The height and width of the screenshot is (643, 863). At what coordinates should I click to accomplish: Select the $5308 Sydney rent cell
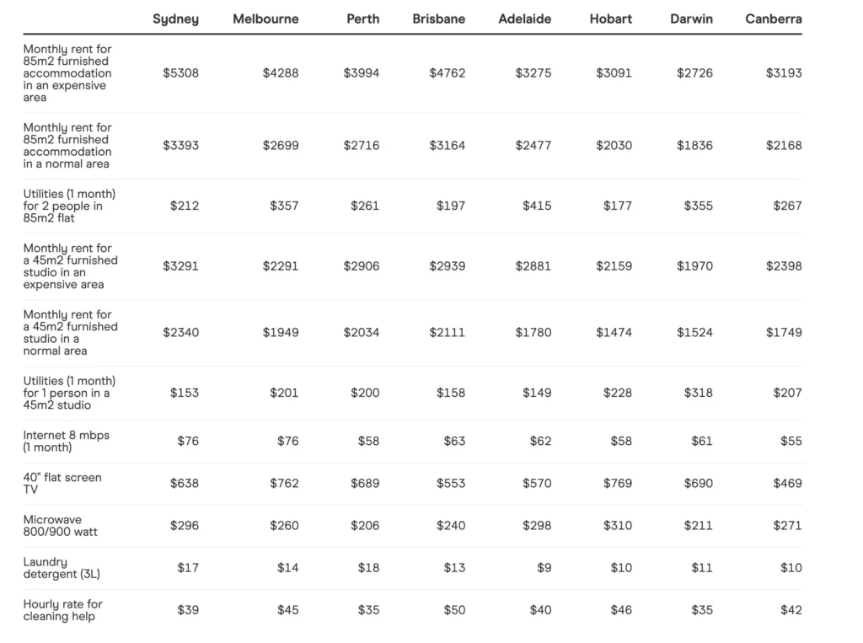181,73
